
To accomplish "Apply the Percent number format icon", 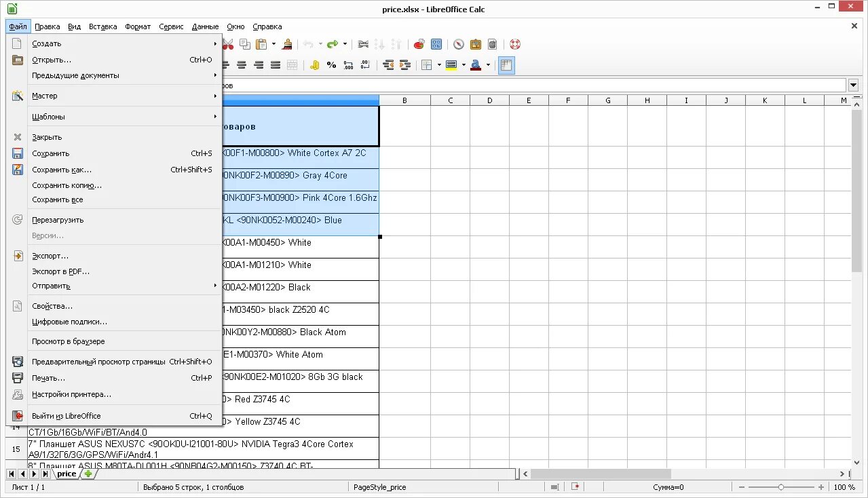I will tap(331, 65).
